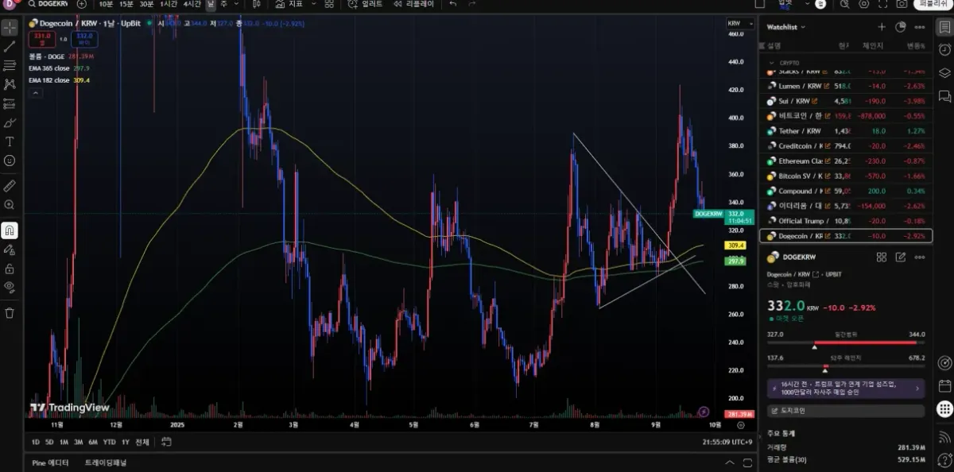Select Tether / KRW in watchlist
This screenshot has width=954, height=472.
(x=847, y=131)
